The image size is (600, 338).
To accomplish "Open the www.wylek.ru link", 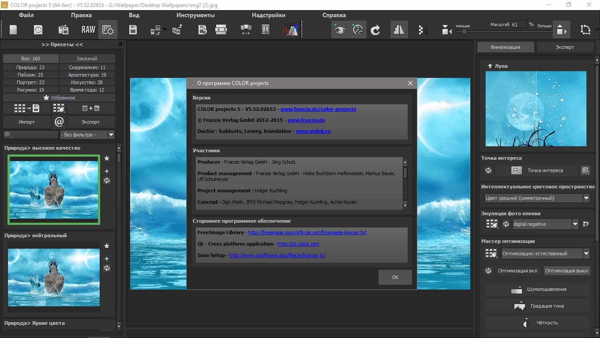I will 313,131.
